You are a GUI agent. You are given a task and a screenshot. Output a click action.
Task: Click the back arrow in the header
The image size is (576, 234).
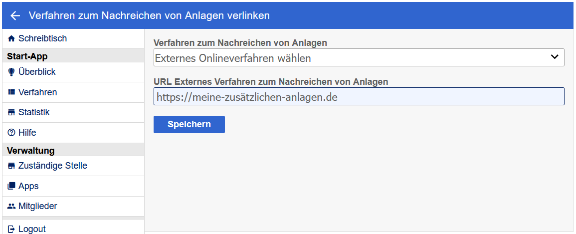15,15
